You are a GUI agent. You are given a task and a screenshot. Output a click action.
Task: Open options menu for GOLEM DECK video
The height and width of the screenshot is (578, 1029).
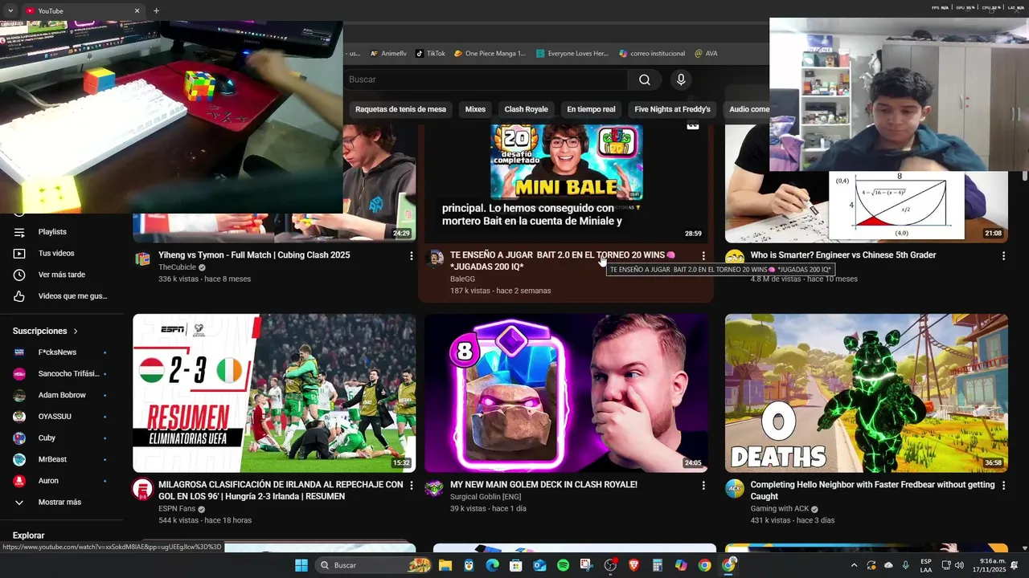[703, 486]
